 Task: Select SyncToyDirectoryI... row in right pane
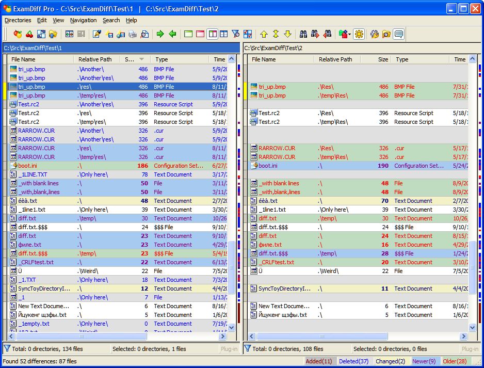click(x=358, y=289)
